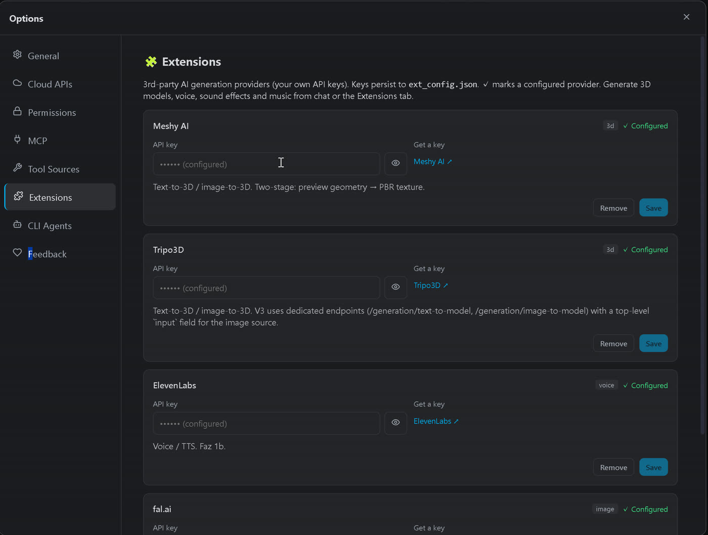
Task: Click the Configured status on fal.ai
Action: click(x=645, y=509)
